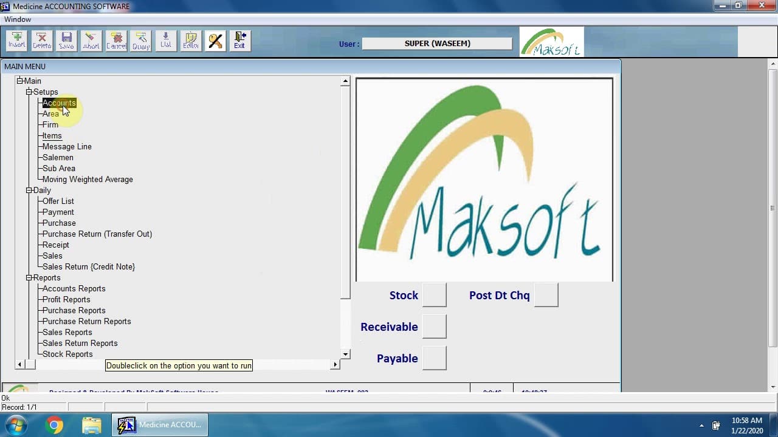Click the Insert toolbar icon
The image size is (778, 437).
(17, 41)
